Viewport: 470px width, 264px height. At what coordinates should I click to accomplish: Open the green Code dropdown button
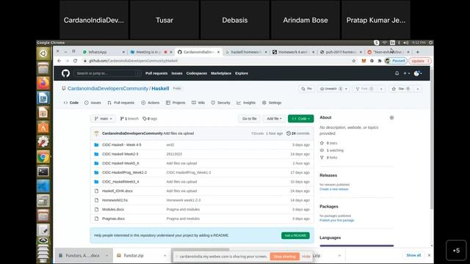[300, 119]
